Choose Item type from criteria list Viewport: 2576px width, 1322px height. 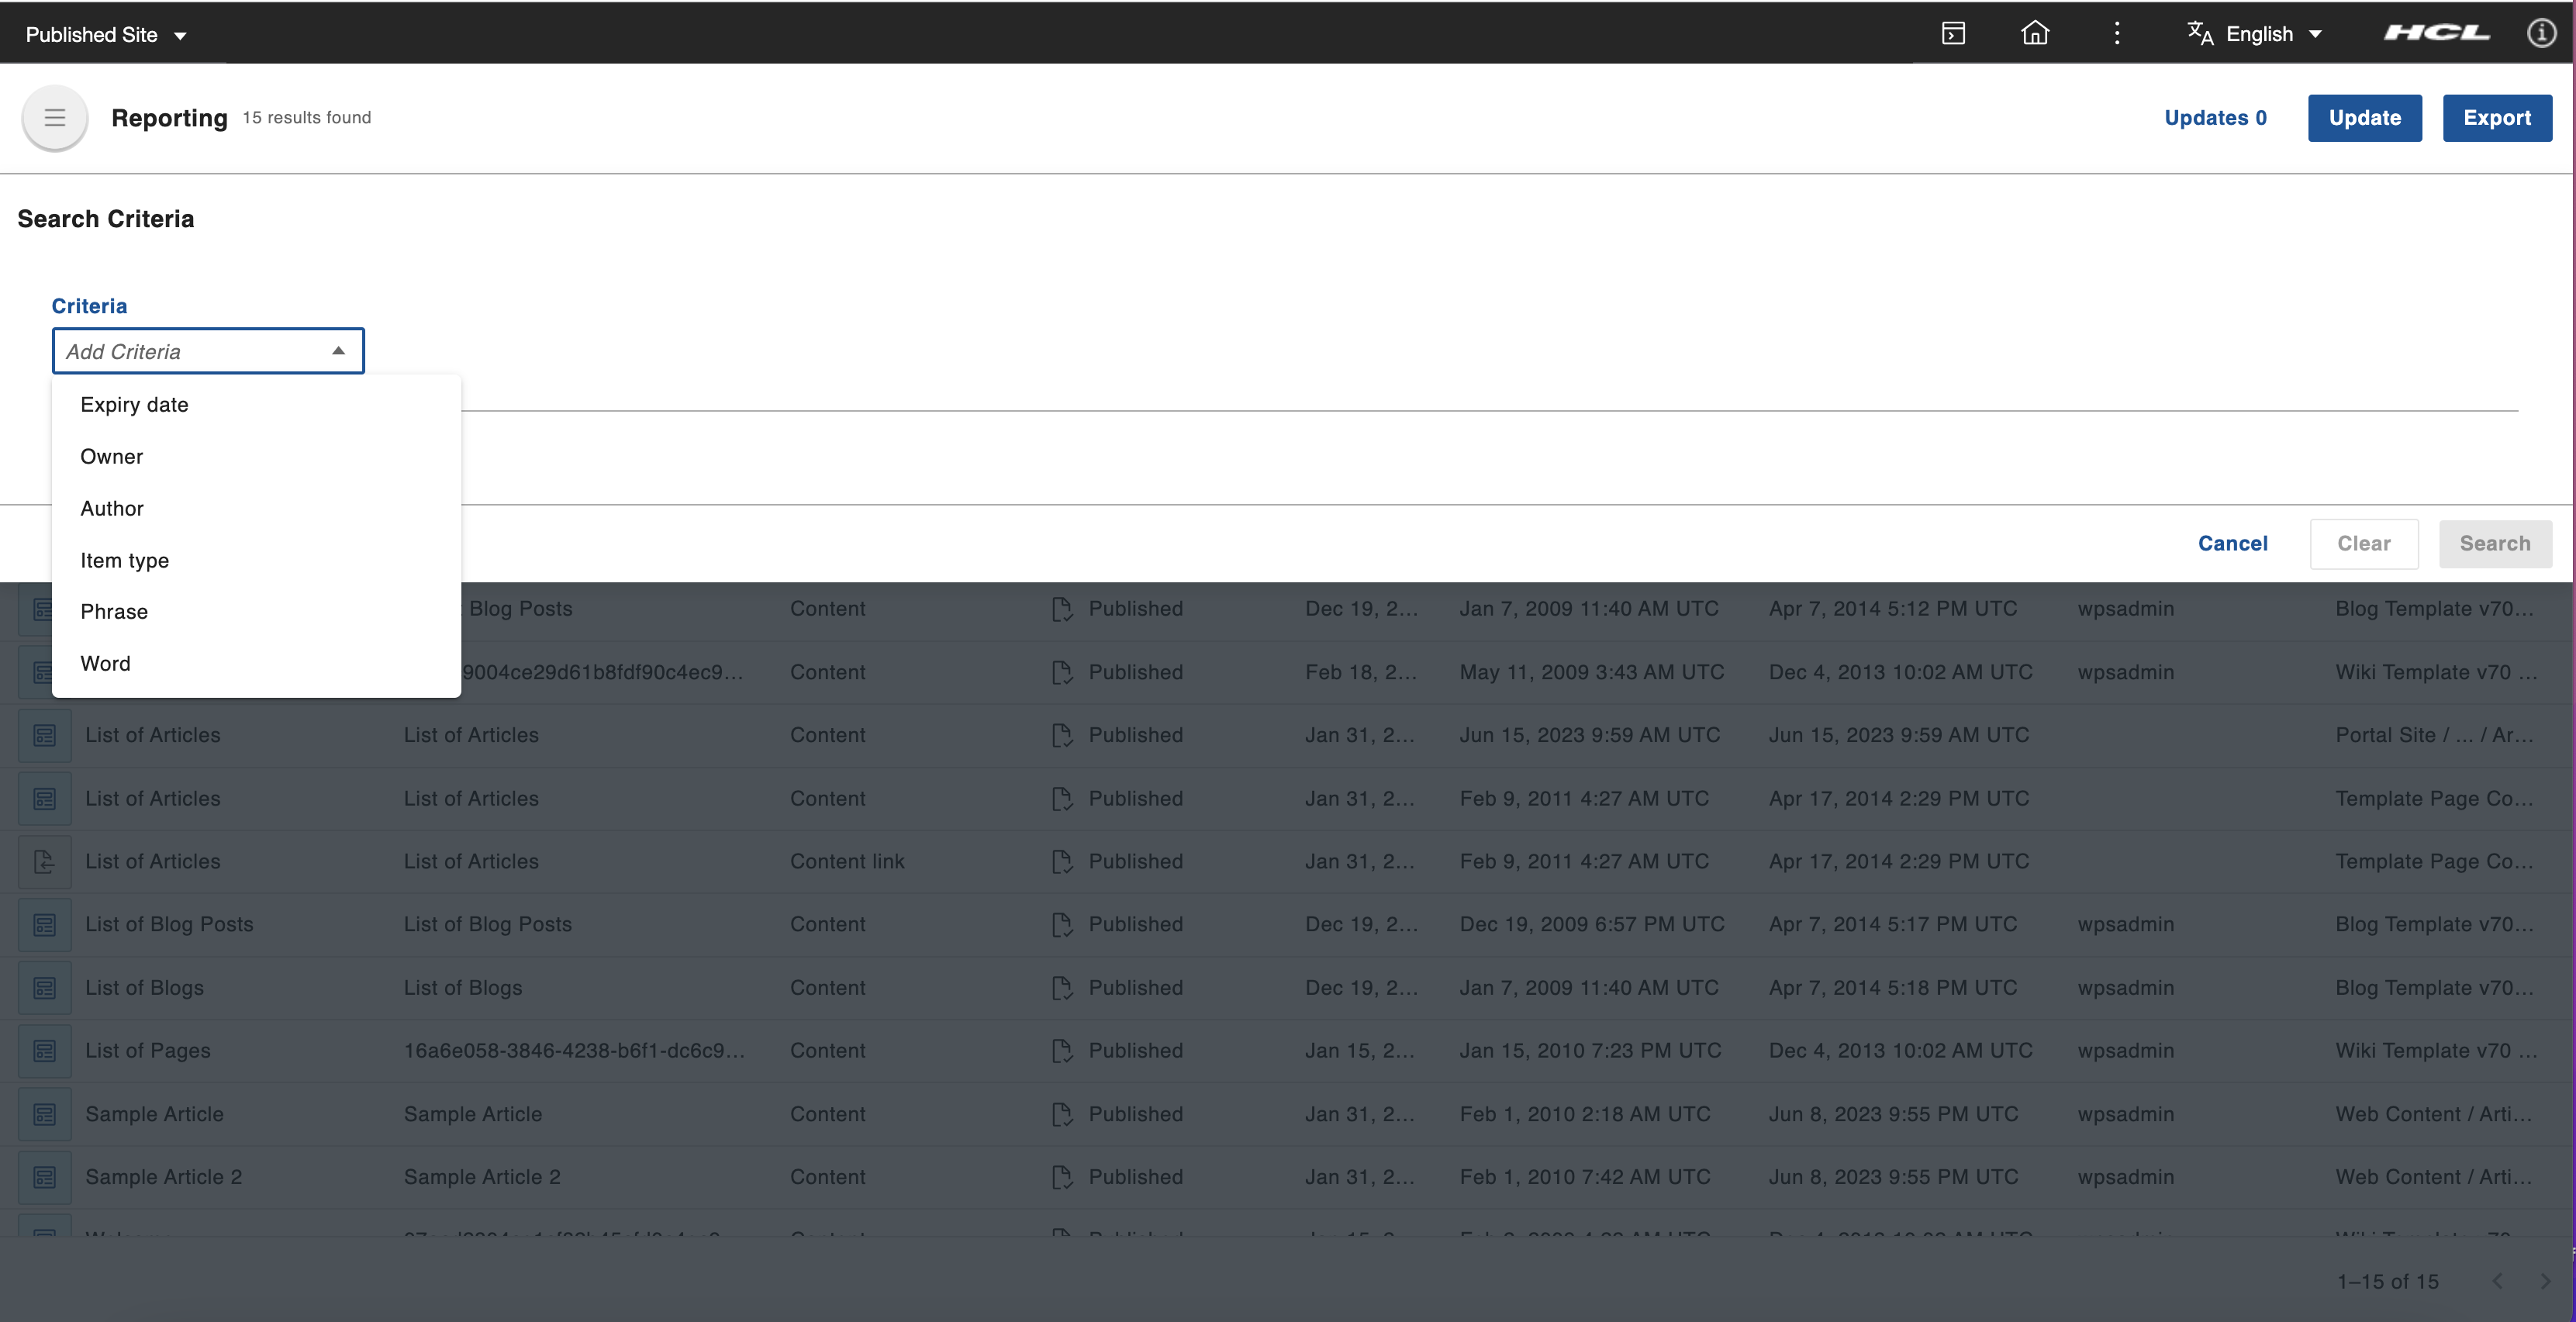tap(124, 561)
